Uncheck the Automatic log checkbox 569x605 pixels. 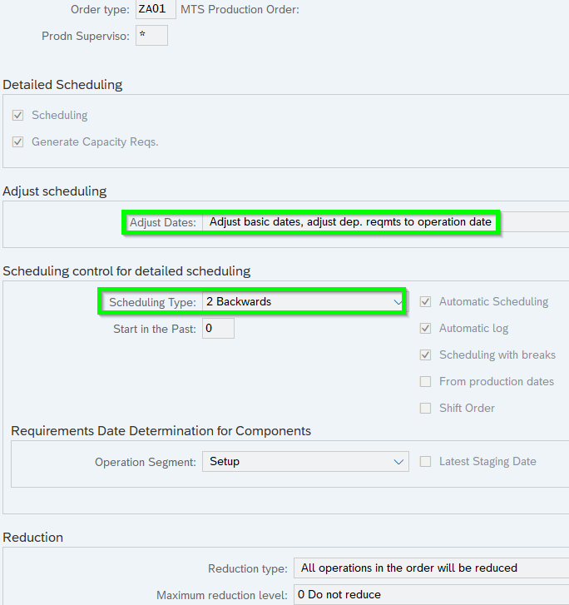coord(425,328)
